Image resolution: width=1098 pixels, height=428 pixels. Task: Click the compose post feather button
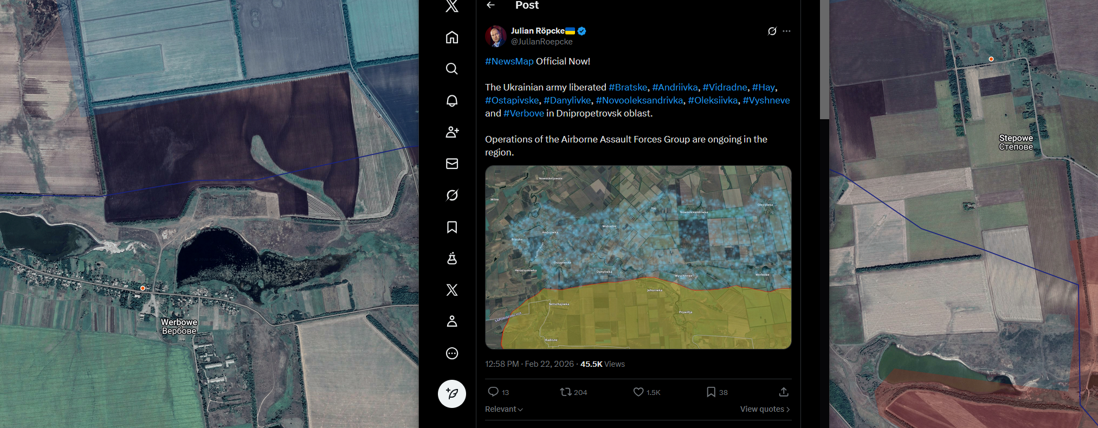point(451,393)
